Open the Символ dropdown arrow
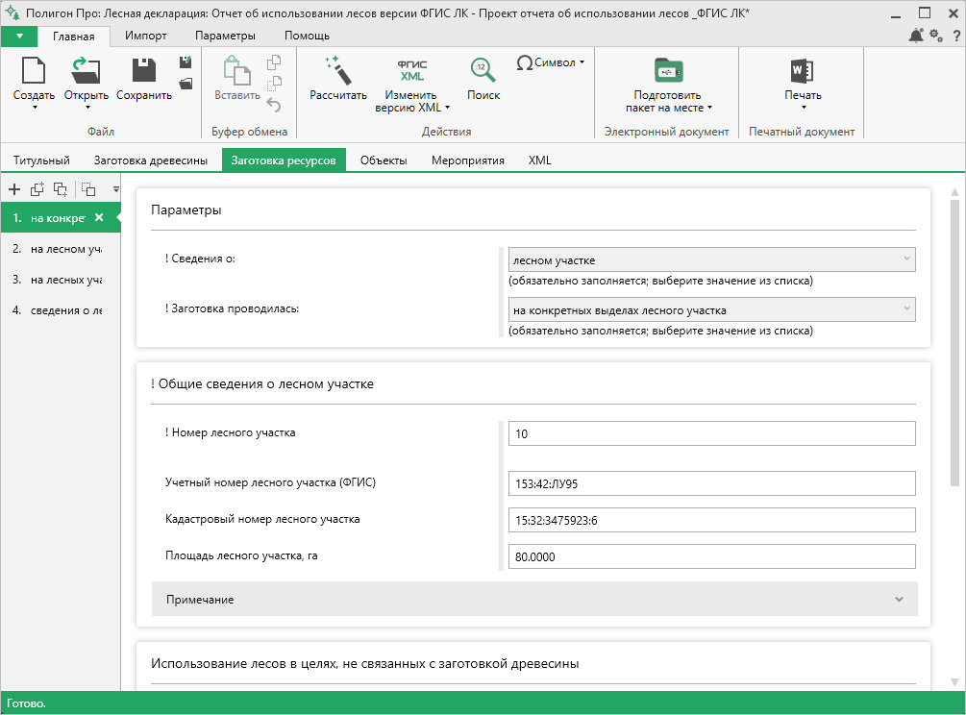 [582, 62]
